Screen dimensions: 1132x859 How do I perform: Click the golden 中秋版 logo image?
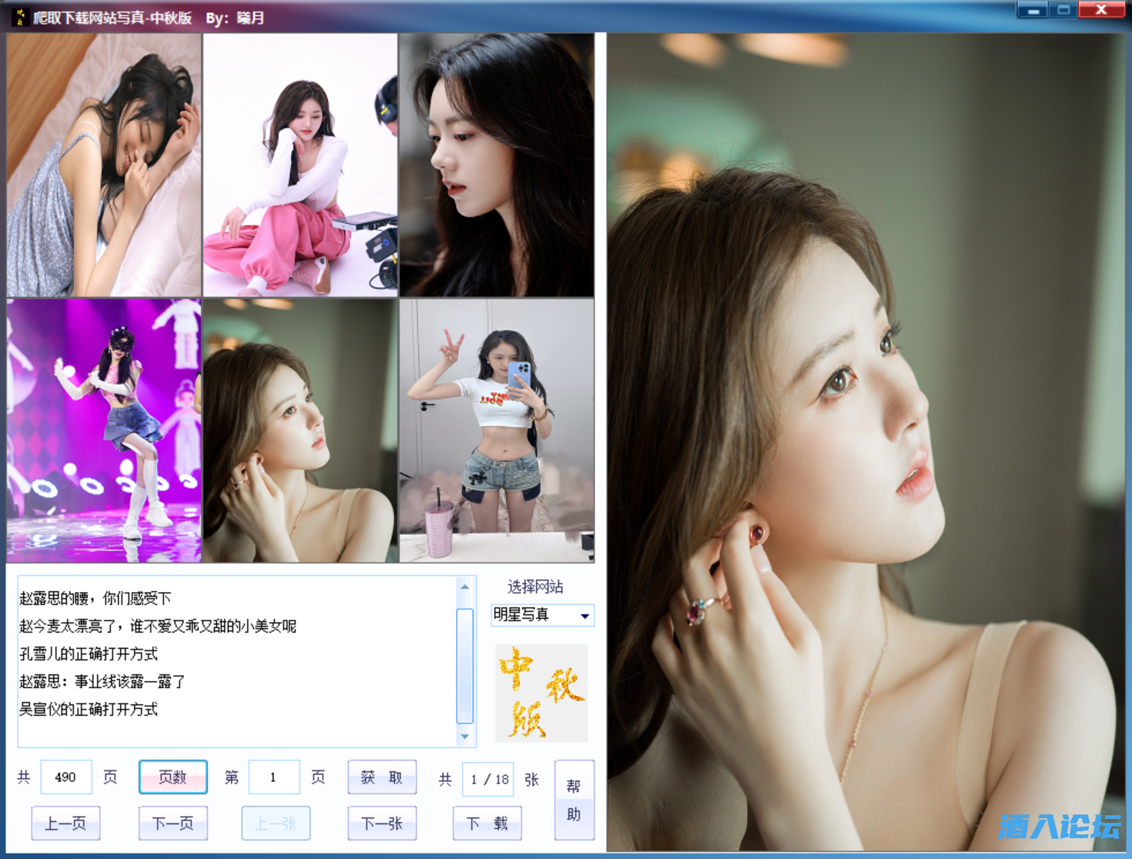click(541, 693)
